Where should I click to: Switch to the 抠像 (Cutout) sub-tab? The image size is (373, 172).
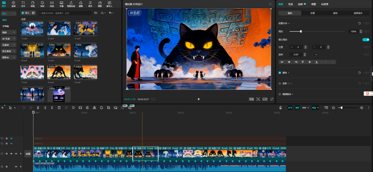pyautogui.click(x=313, y=13)
